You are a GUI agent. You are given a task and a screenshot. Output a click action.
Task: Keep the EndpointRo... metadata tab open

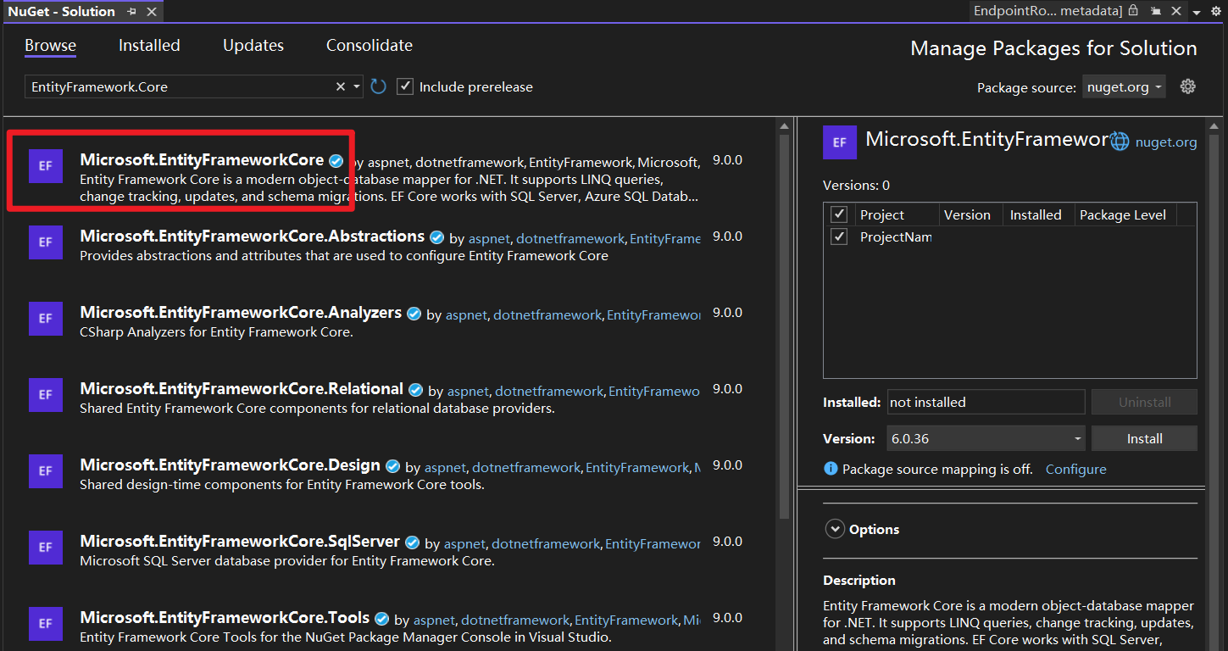(1154, 11)
